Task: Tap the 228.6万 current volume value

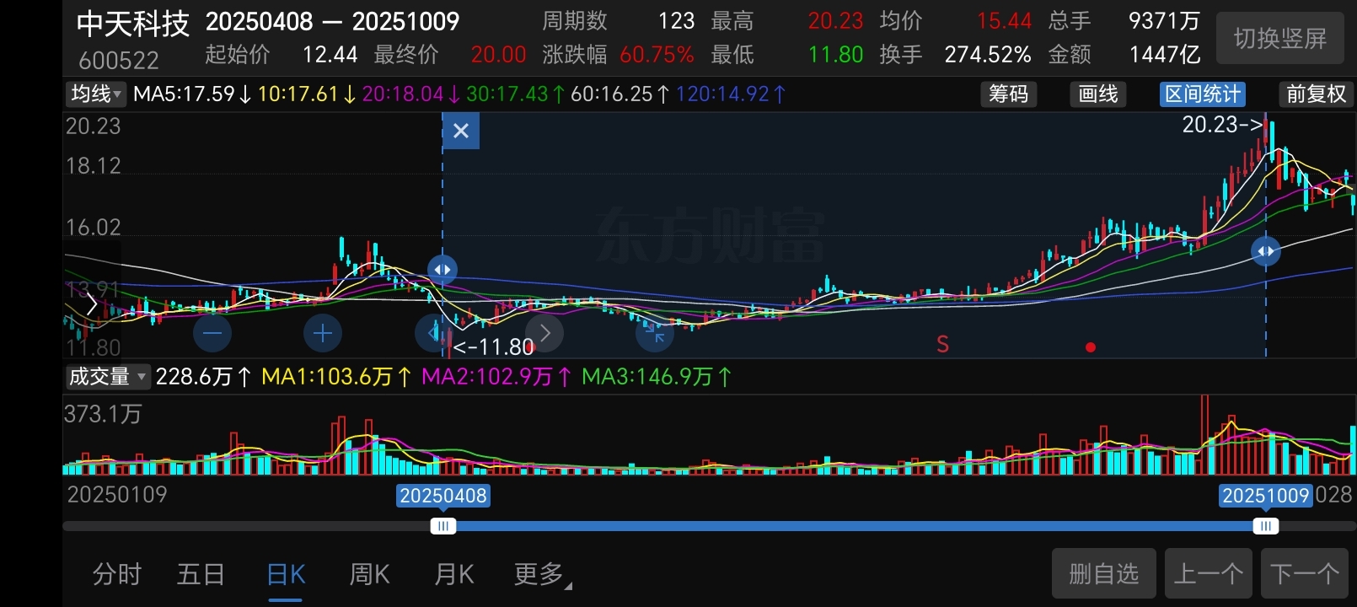Action: click(203, 376)
